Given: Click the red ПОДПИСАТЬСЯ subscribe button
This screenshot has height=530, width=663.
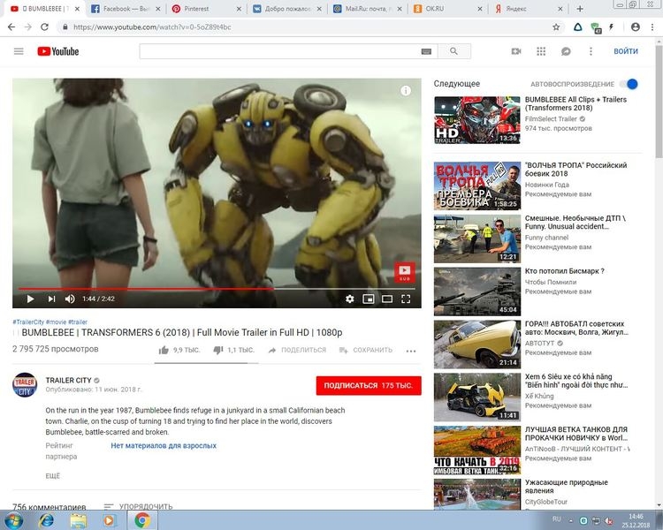Looking at the screenshot, I should coord(368,386).
